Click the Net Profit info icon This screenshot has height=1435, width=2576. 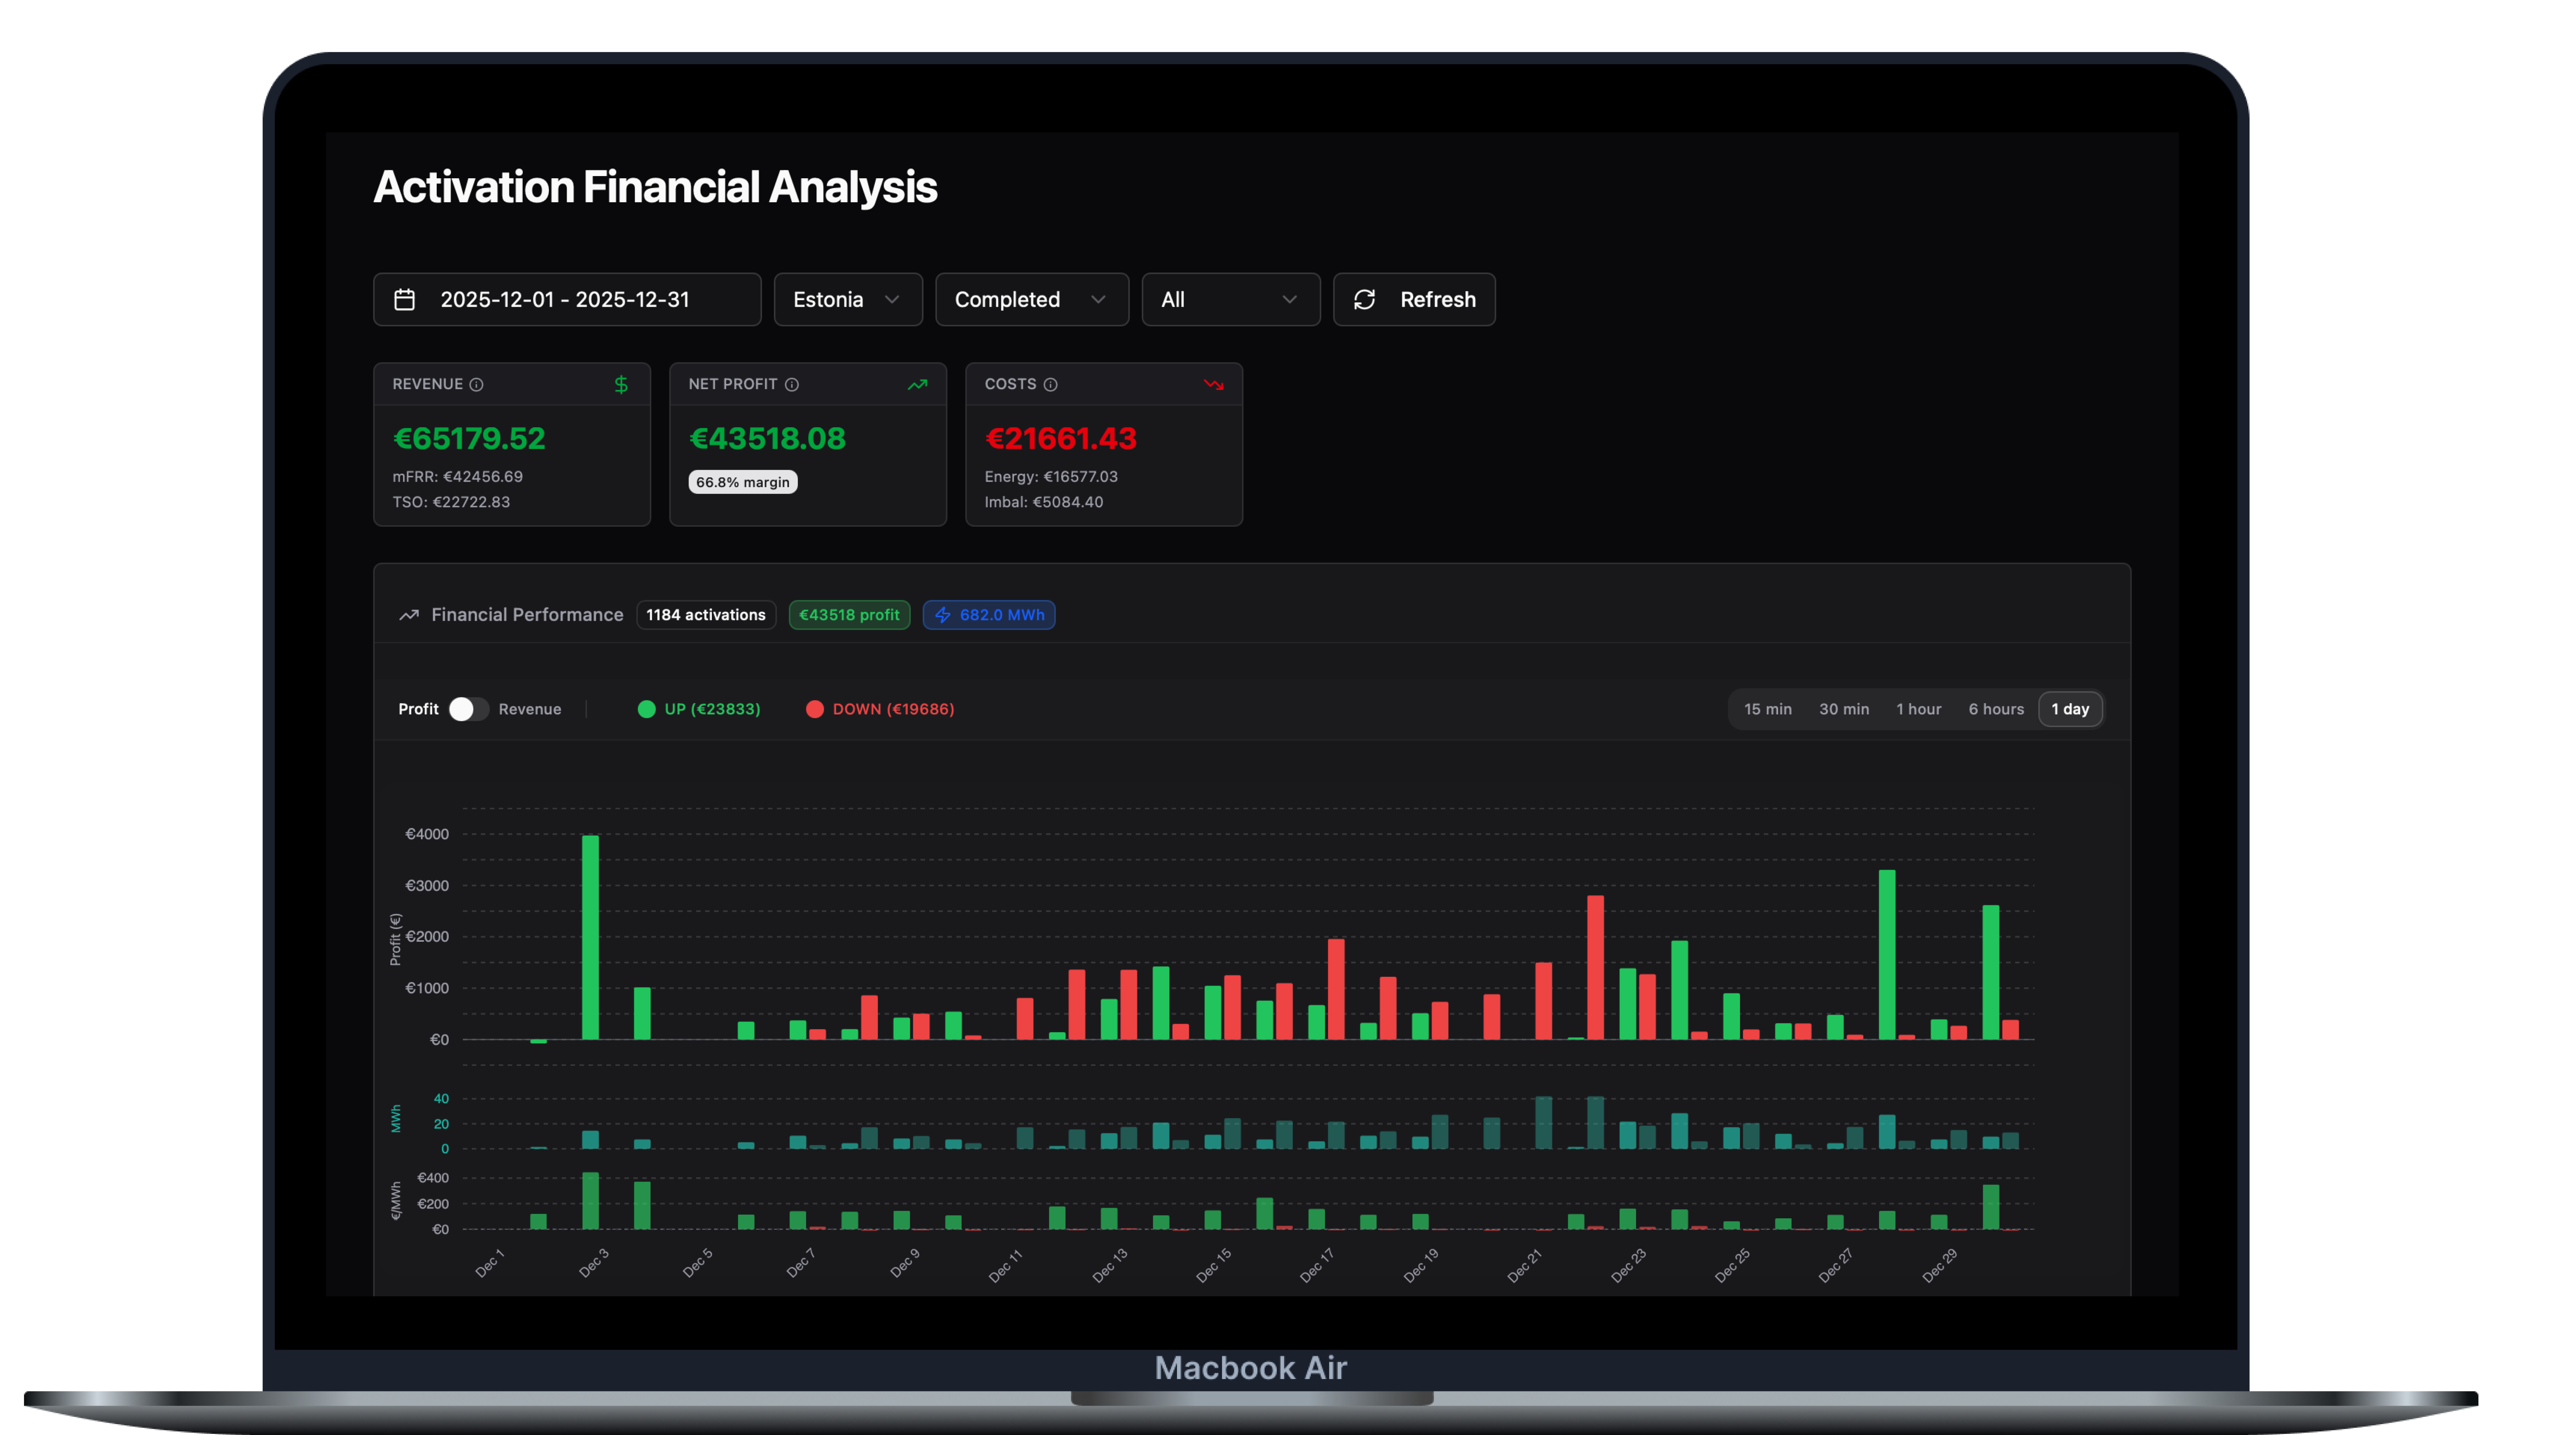coord(792,385)
